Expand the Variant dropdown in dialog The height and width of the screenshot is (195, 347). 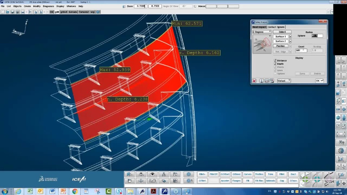tap(284, 81)
